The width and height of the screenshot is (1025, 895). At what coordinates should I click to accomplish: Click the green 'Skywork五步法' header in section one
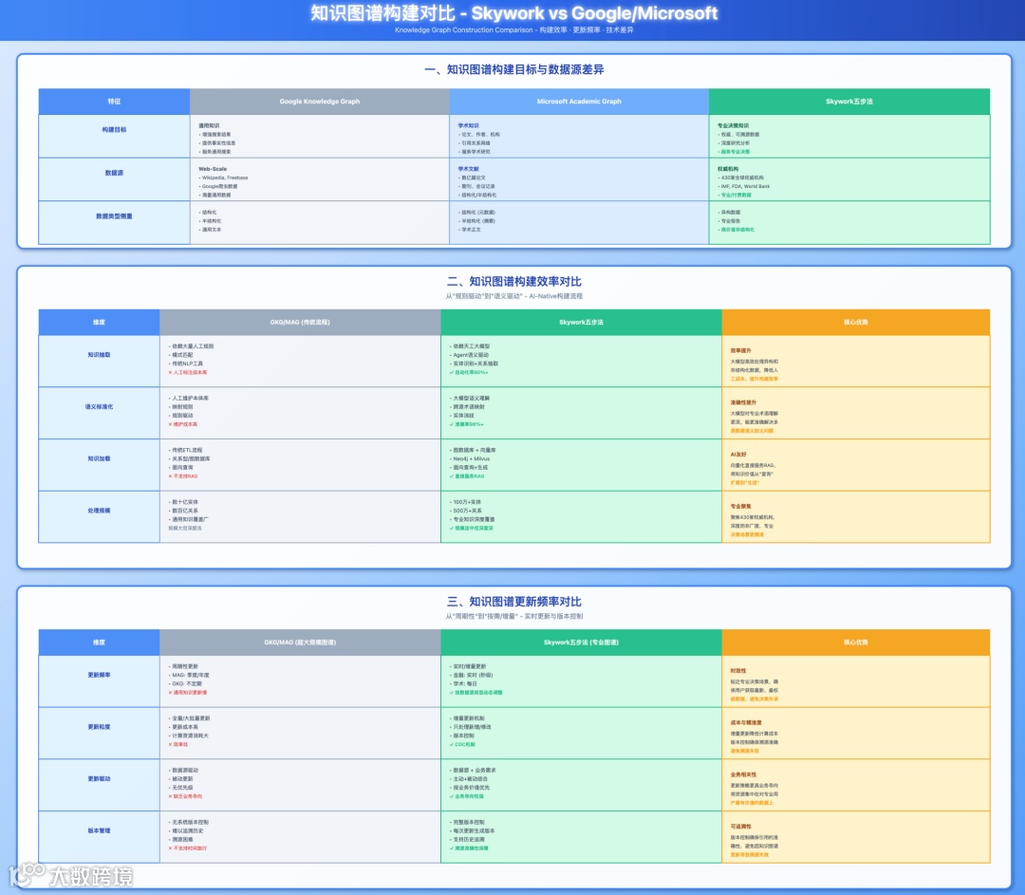(849, 102)
